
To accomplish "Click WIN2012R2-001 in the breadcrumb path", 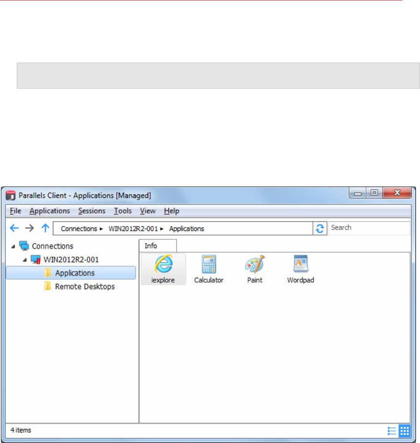I will [133, 229].
